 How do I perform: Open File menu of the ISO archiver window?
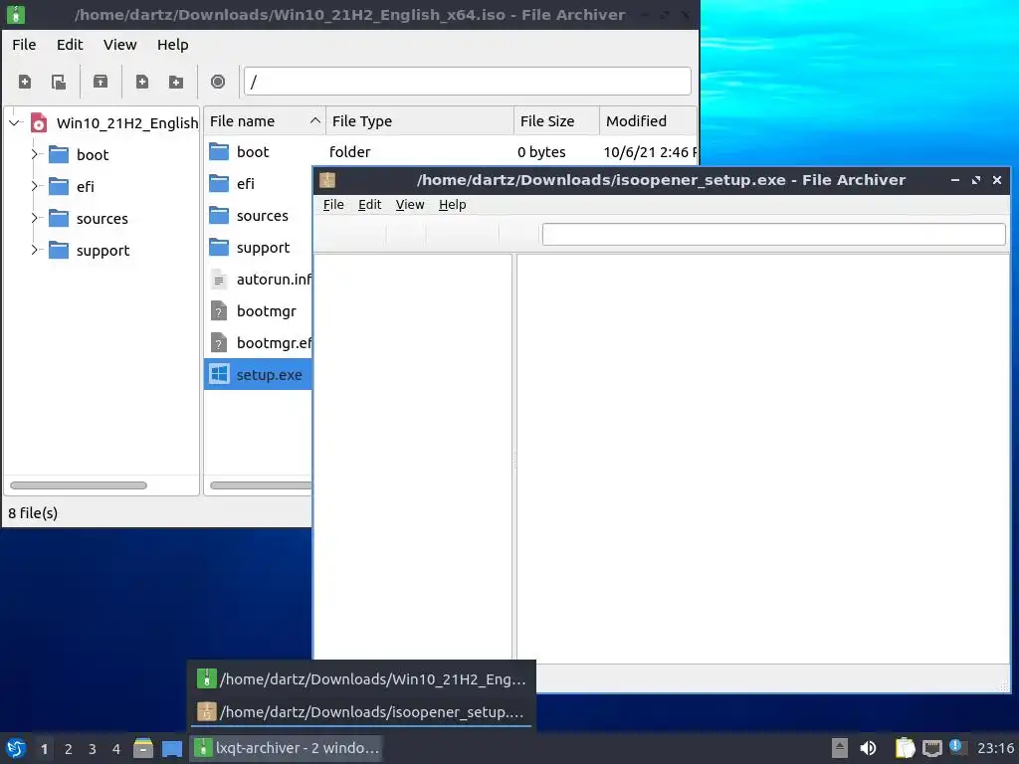coord(24,45)
